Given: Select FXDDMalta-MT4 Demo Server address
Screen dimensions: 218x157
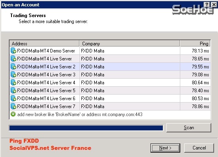Looking at the screenshot, I should [46, 51].
